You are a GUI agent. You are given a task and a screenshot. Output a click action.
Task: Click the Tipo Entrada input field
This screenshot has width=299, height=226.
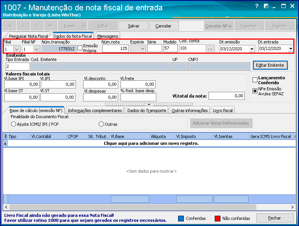18,66
